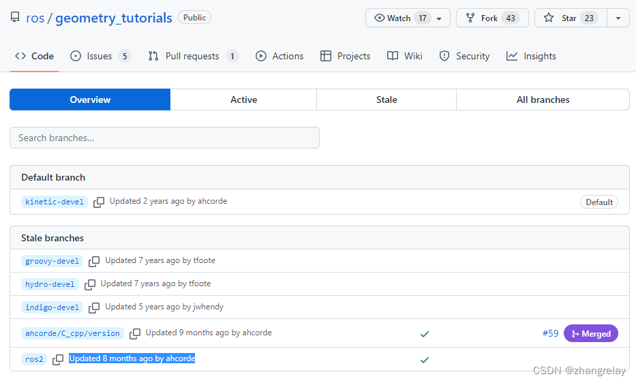Image resolution: width=636 pixels, height=383 pixels.
Task: Open the geometry_tutorials repository link
Action: coord(114,18)
